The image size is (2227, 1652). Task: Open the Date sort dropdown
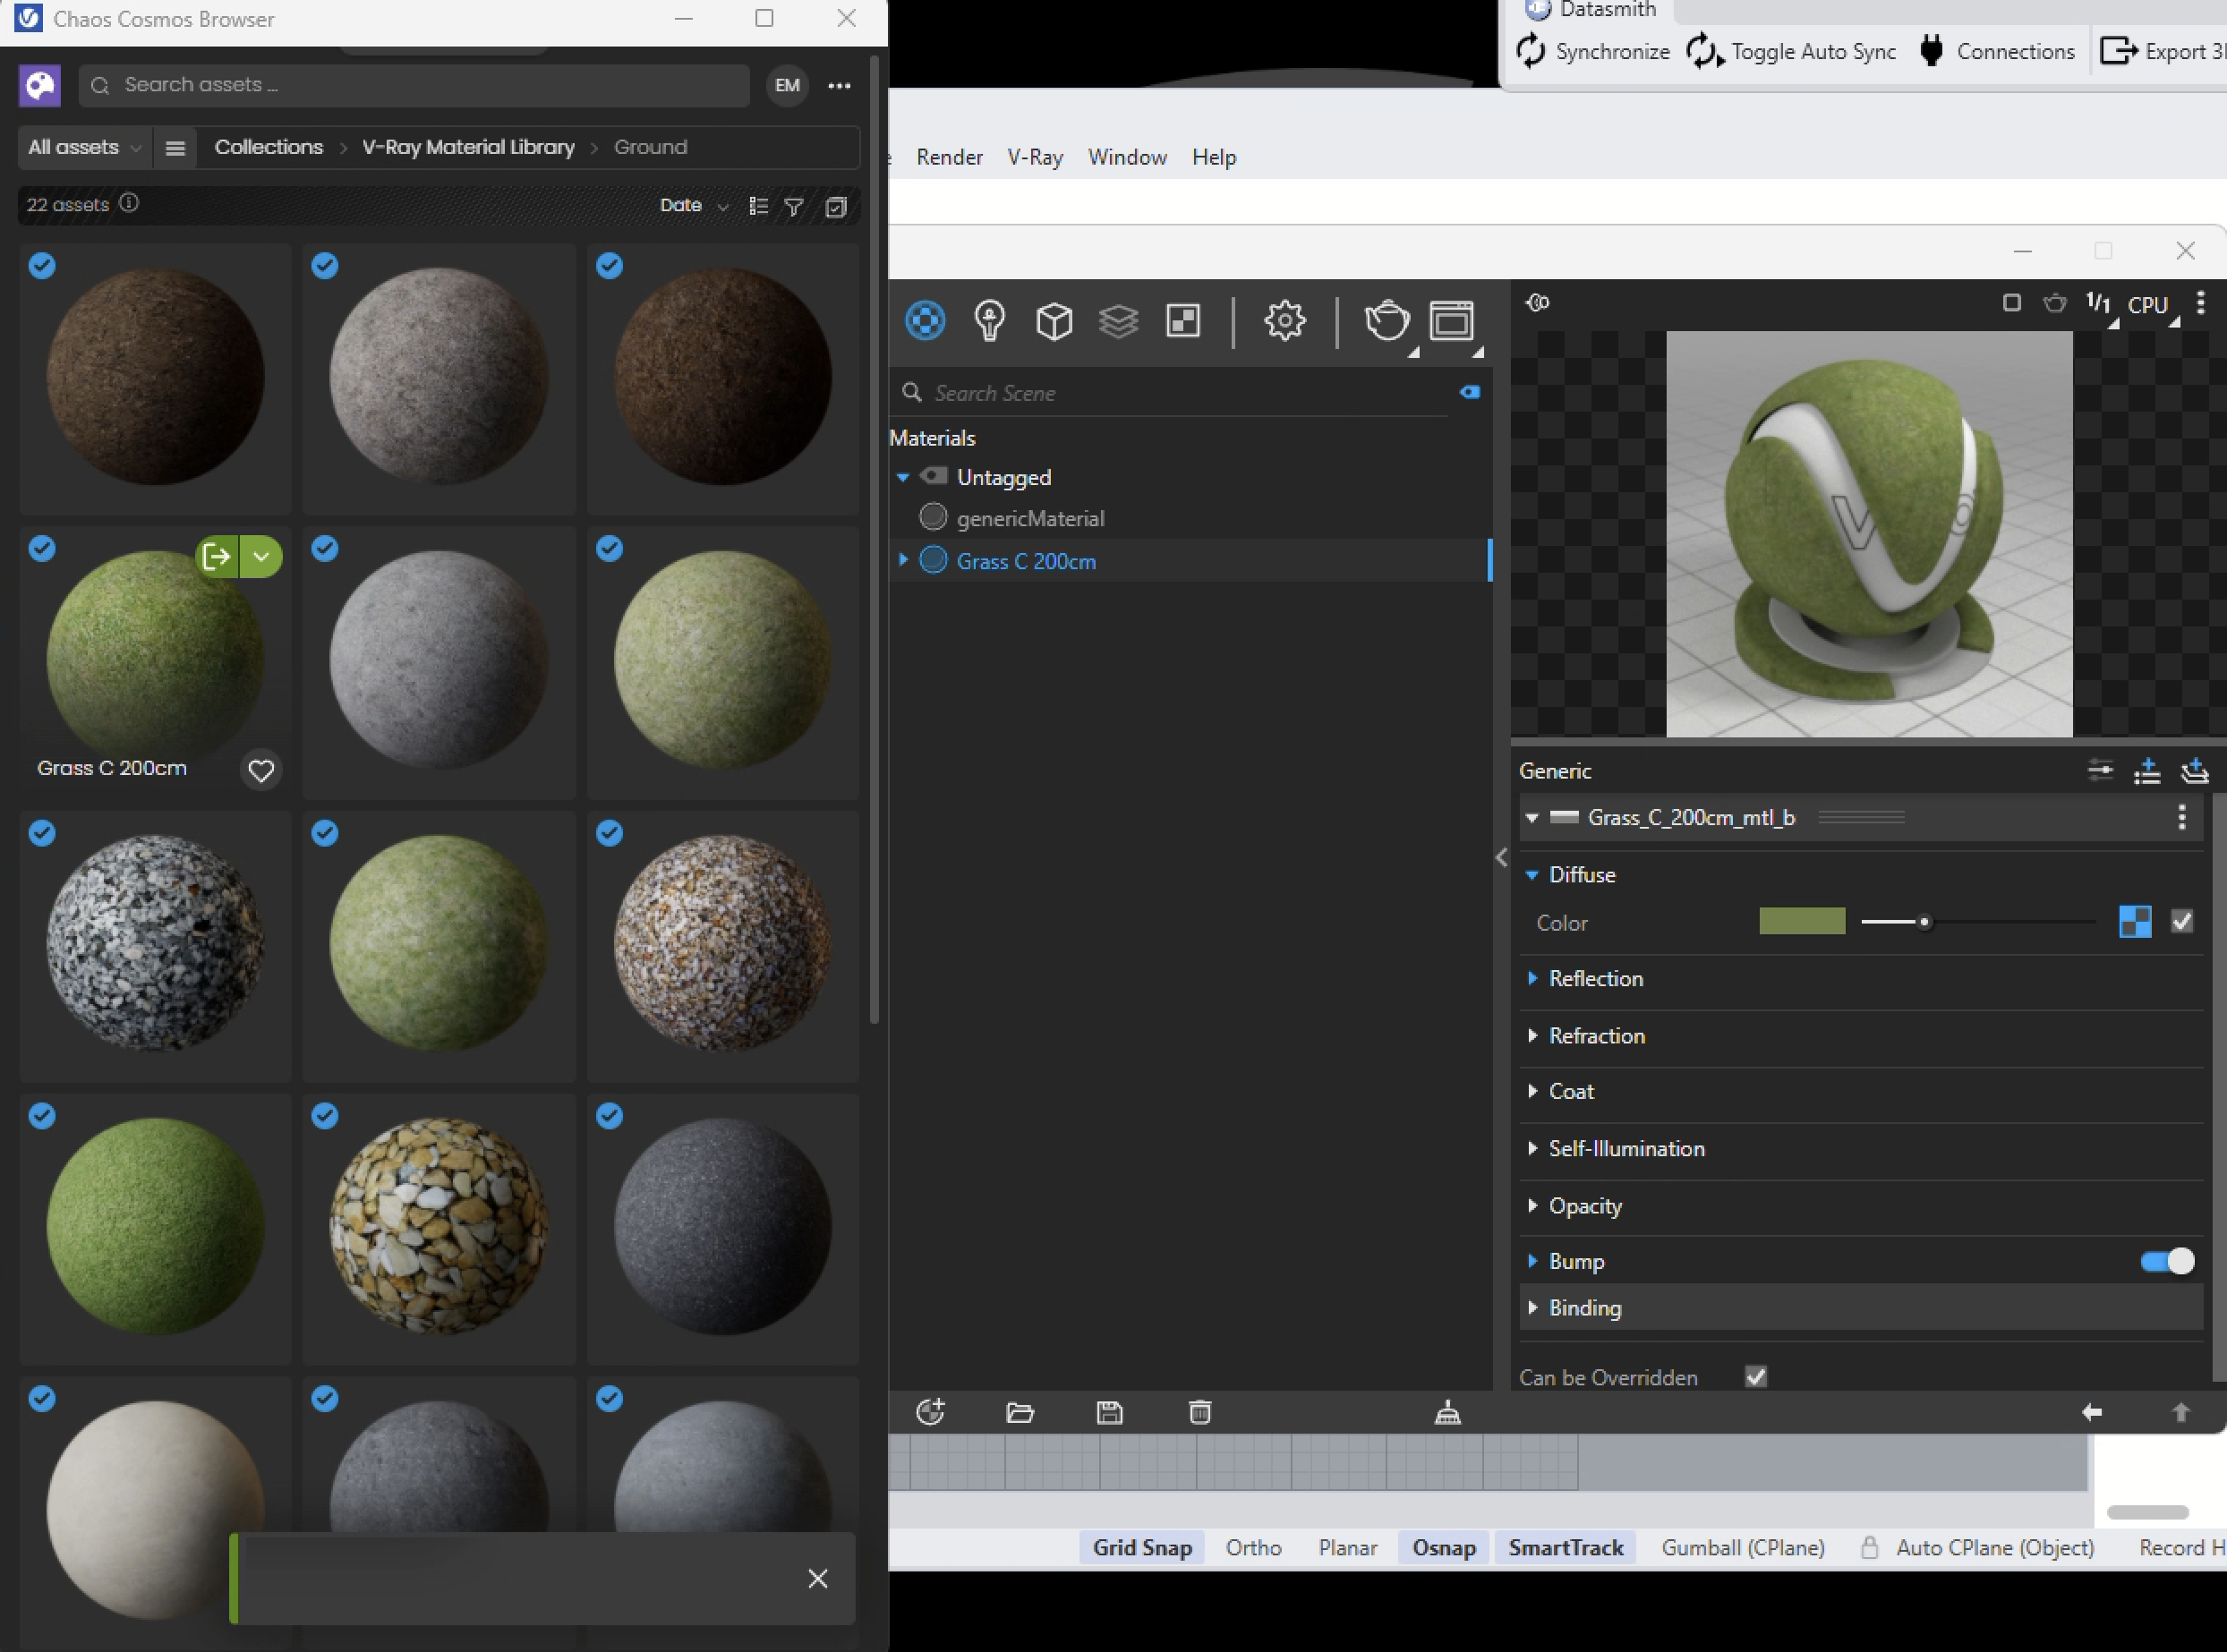693,206
